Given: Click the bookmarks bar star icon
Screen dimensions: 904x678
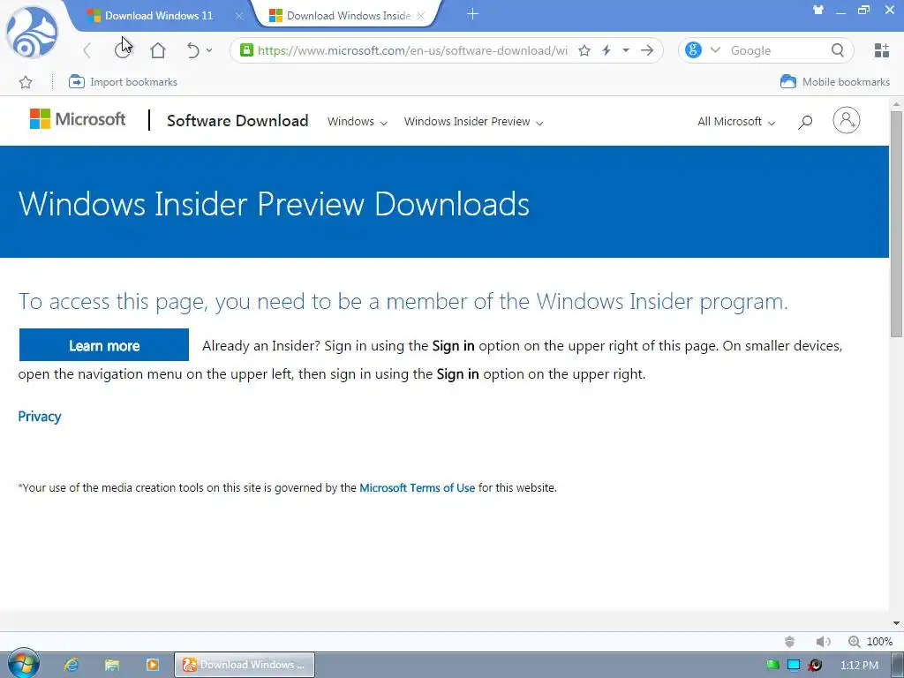Looking at the screenshot, I should point(26,82).
